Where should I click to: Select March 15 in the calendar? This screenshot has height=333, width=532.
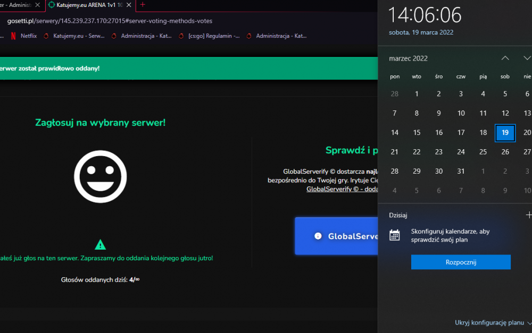[x=417, y=132]
